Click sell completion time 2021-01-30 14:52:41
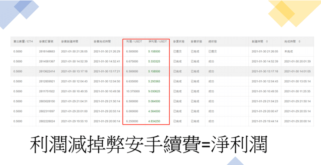Image resolution: width=321 pixels, height=165 pixels. point(107,61)
